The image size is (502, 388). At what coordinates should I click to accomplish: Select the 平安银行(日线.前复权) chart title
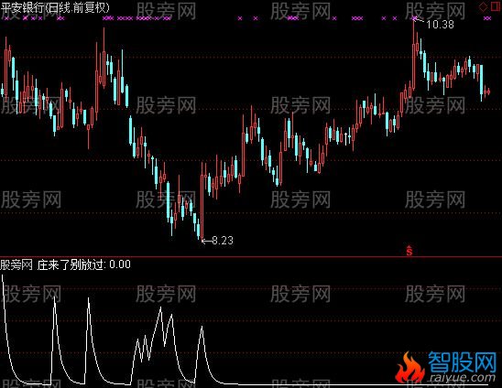[55, 7]
